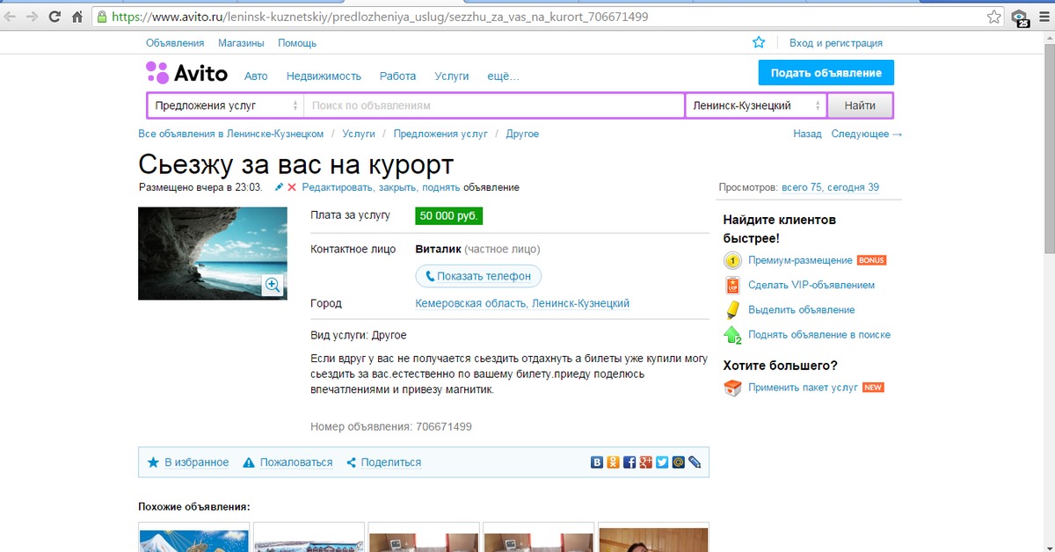Image resolution: width=1055 pixels, height=552 pixels.
Task: Go to the Работа section
Action: tap(397, 76)
